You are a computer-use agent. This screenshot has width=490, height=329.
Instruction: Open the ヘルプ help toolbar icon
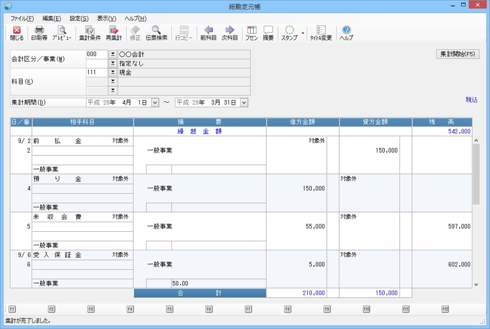click(346, 33)
